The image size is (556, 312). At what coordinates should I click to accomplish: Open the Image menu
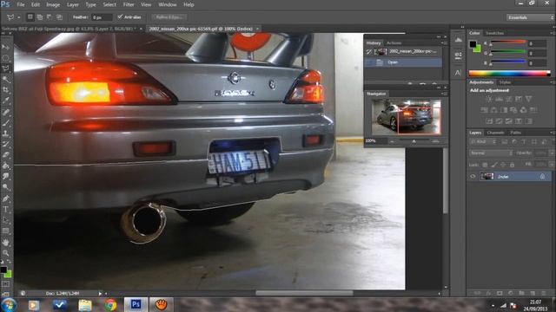pos(53,4)
